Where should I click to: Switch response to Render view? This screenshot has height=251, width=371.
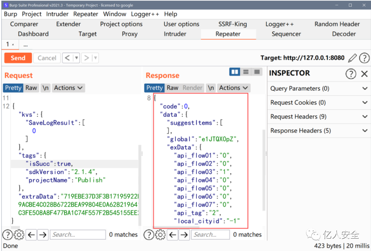click(x=192, y=88)
